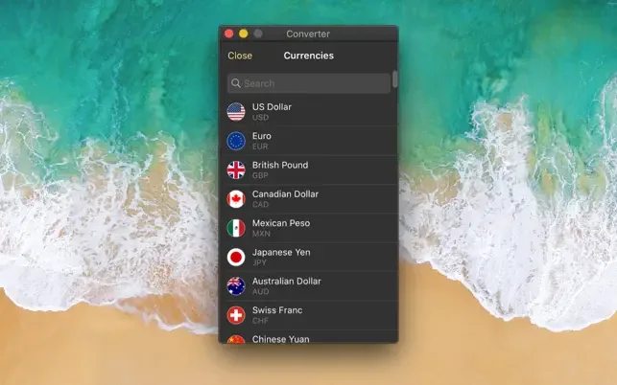This screenshot has height=385, width=617.
Task: Minimize Converter window with yellow button
Action: point(243,34)
